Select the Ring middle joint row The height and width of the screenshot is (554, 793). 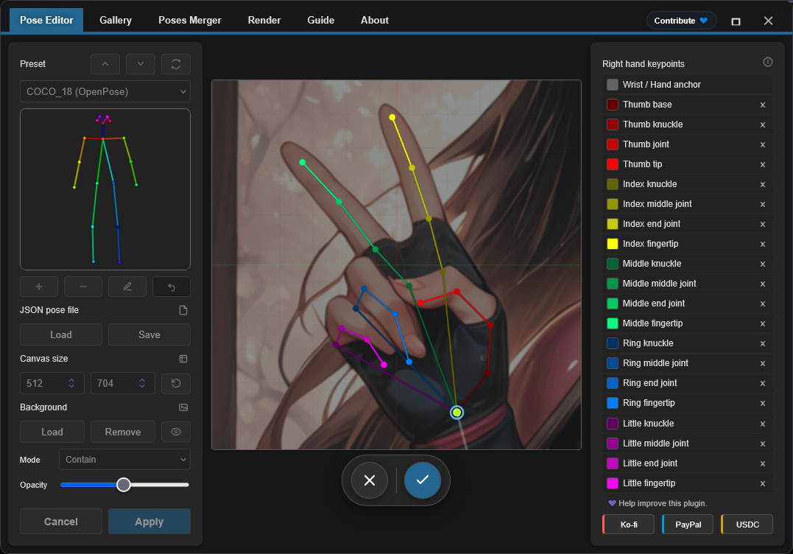pos(688,363)
